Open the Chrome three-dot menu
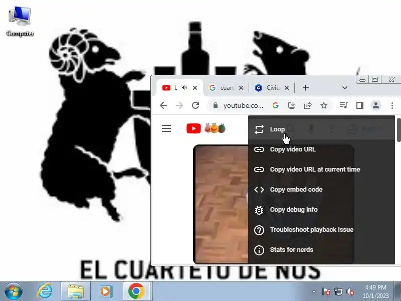This screenshot has width=401, height=301. [x=392, y=105]
